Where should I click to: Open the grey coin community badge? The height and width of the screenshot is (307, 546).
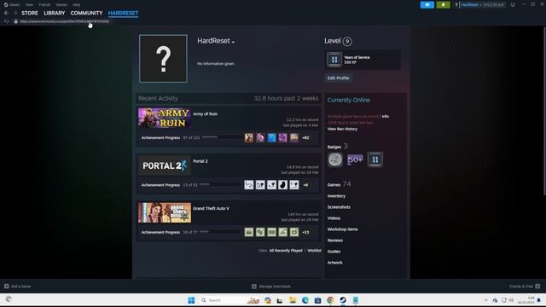coord(335,159)
